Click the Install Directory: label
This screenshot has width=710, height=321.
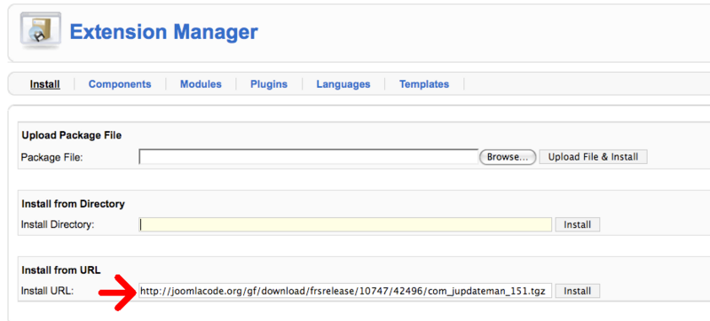pyautogui.click(x=58, y=224)
